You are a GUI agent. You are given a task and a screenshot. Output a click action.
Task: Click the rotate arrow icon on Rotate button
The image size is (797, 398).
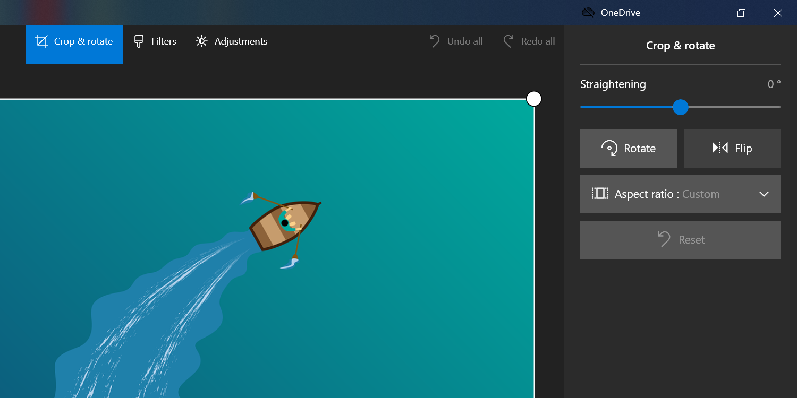point(609,149)
